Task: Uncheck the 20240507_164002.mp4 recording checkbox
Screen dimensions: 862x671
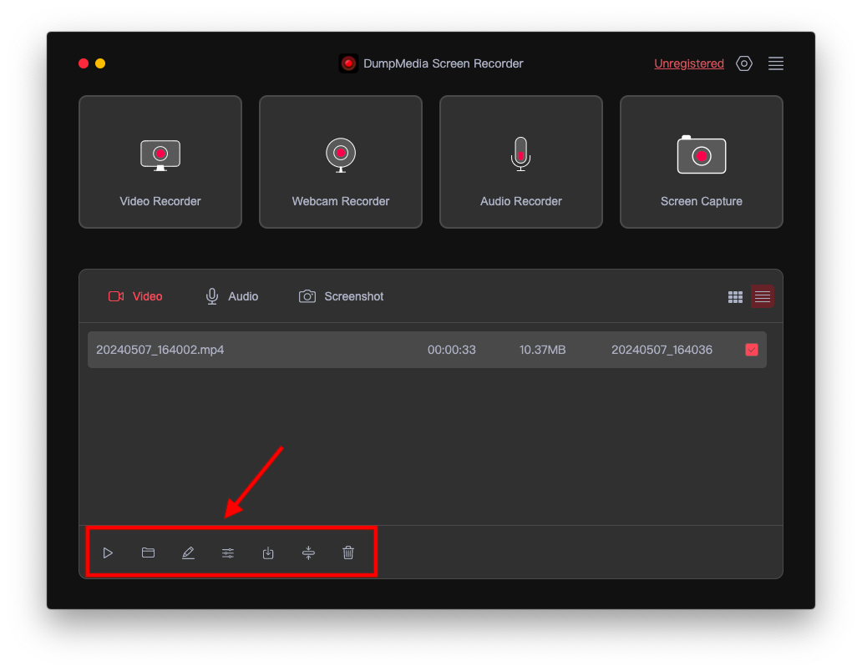Action: [752, 350]
